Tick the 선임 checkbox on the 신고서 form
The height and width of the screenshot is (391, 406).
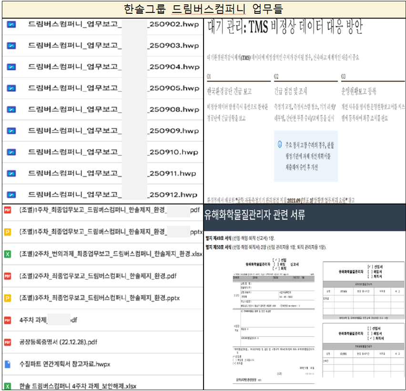276,260
